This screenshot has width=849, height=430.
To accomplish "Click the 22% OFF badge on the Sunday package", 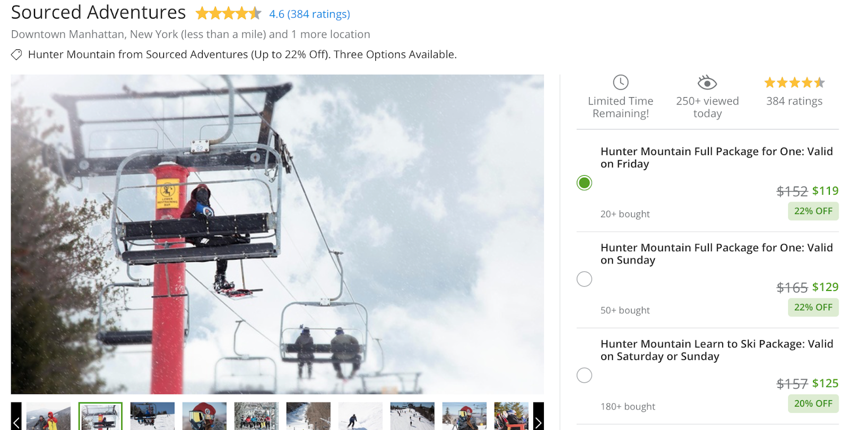I will click(x=813, y=307).
